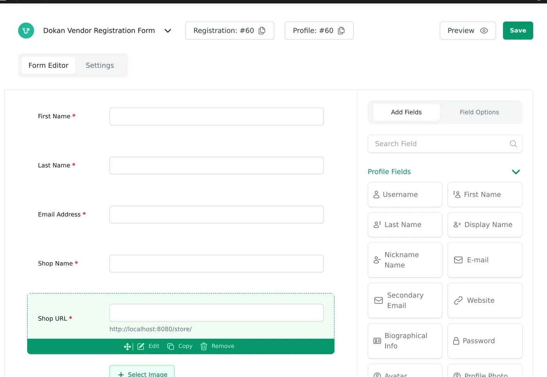Click the green form logo icon
This screenshot has height=377, width=547.
point(26,30)
